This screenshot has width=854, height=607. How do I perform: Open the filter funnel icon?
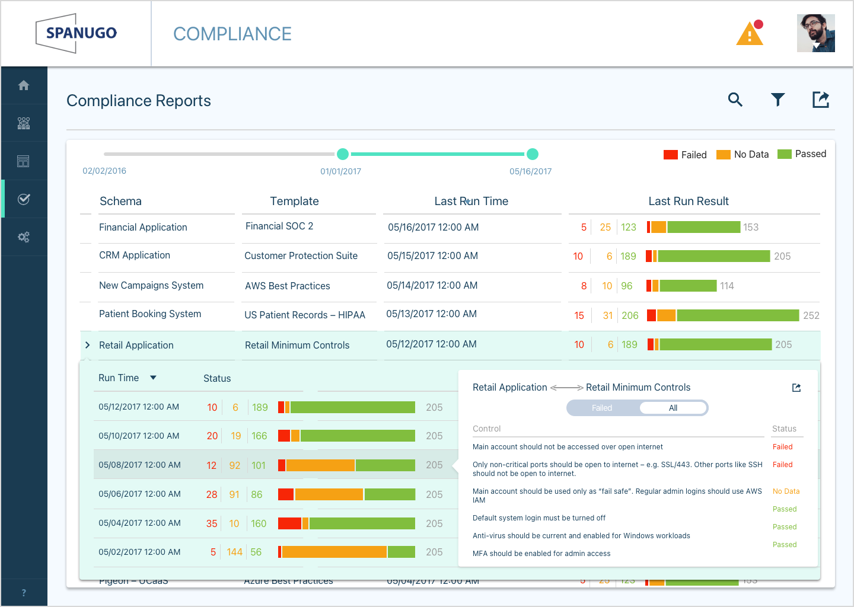point(778,100)
